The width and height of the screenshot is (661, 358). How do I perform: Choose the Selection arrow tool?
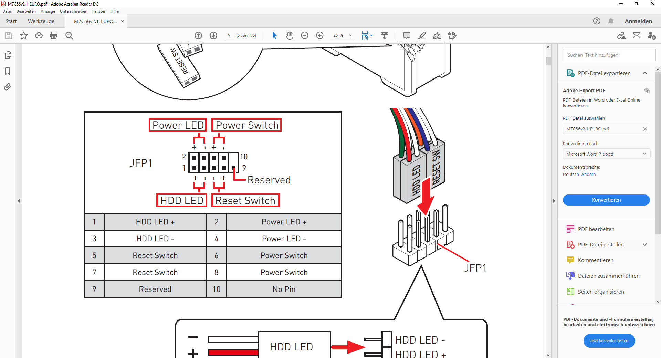tap(274, 35)
